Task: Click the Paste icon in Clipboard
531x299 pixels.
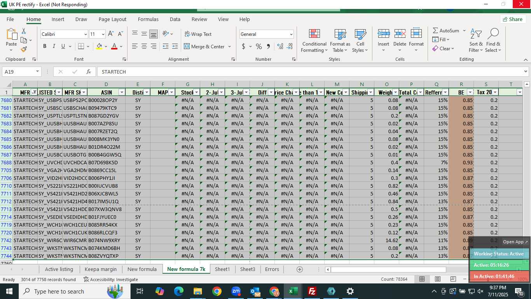Action: click(x=11, y=35)
